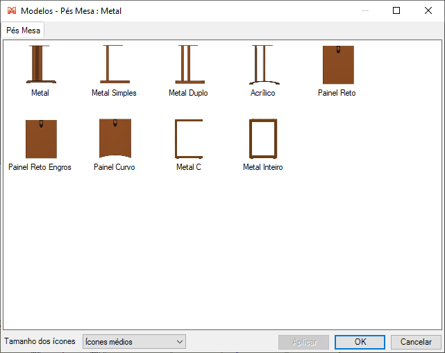
Task: Pick the Metal Duplo leg icon
Action: (190, 64)
